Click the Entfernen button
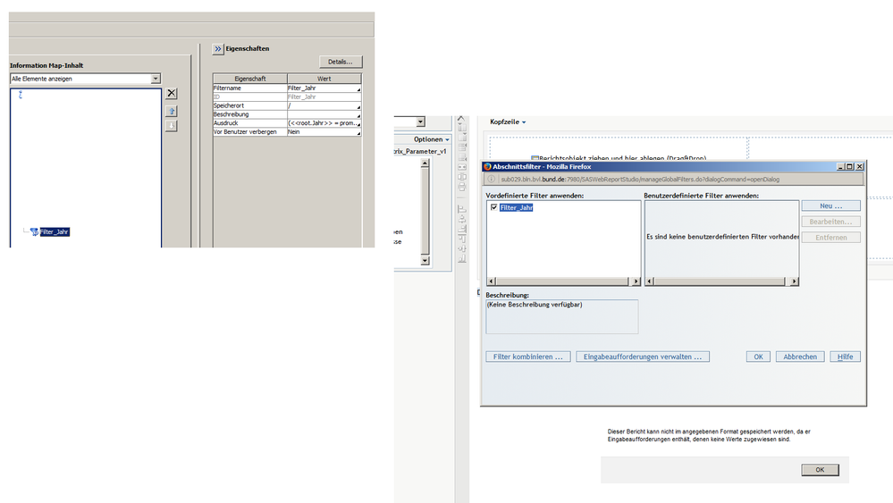This screenshot has height=503, width=893. pos(831,238)
